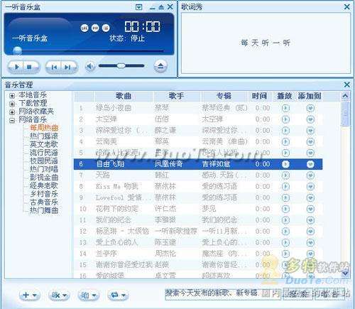The width and height of the screenshot is (355, 309).
Task: Add 深深爱过你 using its add-to icon
Action: 310,131
